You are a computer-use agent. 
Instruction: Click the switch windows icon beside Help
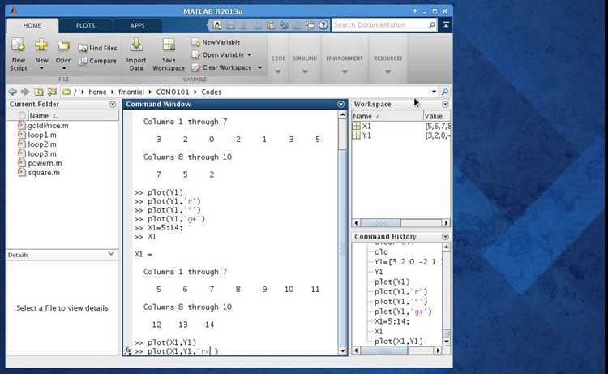click(310, 25)
